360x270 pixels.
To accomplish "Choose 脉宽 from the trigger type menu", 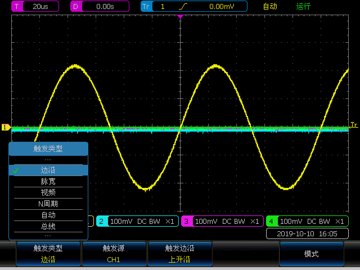I will coord(48,181).
